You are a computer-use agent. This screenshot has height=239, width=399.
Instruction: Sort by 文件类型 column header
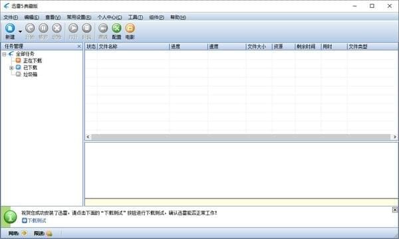tap(372, 46)
